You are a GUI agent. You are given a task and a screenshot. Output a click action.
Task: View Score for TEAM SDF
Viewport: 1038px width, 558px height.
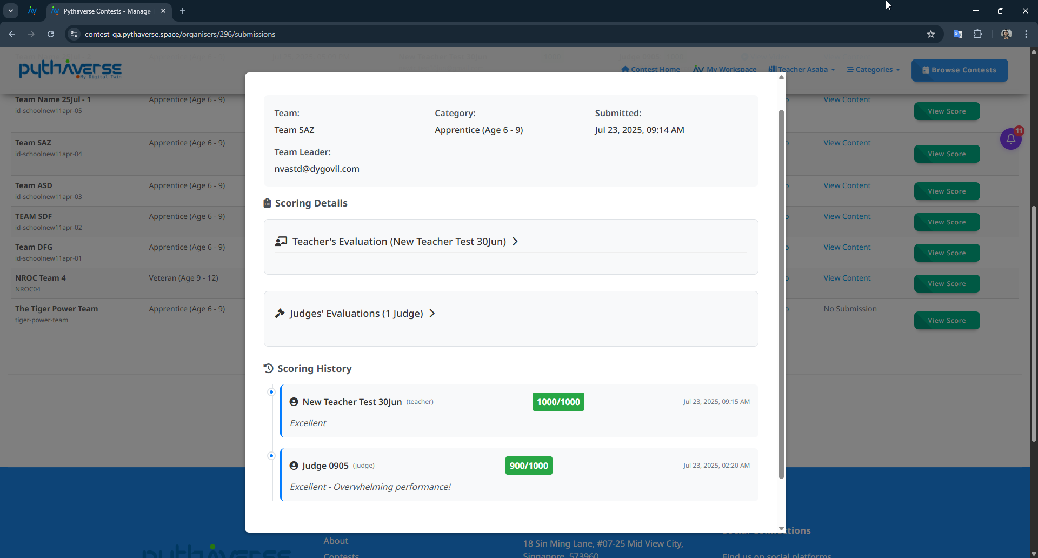(947, 222)
